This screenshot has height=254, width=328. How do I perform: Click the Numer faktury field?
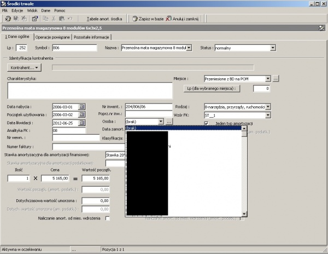pos(89,147)
